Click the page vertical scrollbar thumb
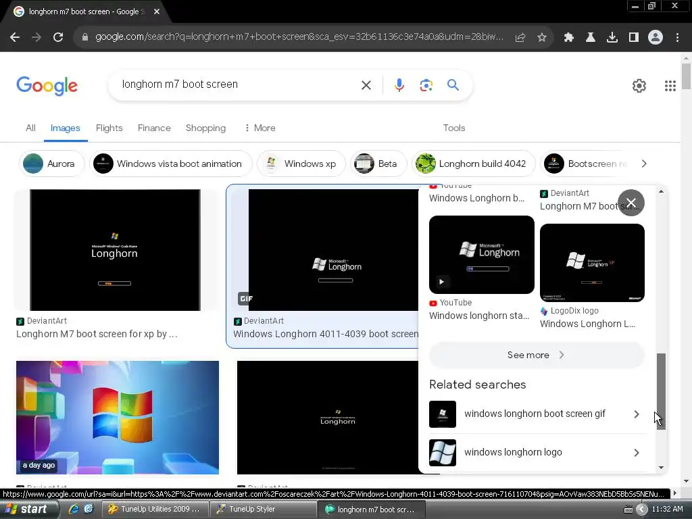 click(686, 76)
